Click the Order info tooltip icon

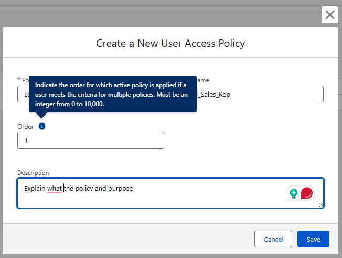pos(42,127)
